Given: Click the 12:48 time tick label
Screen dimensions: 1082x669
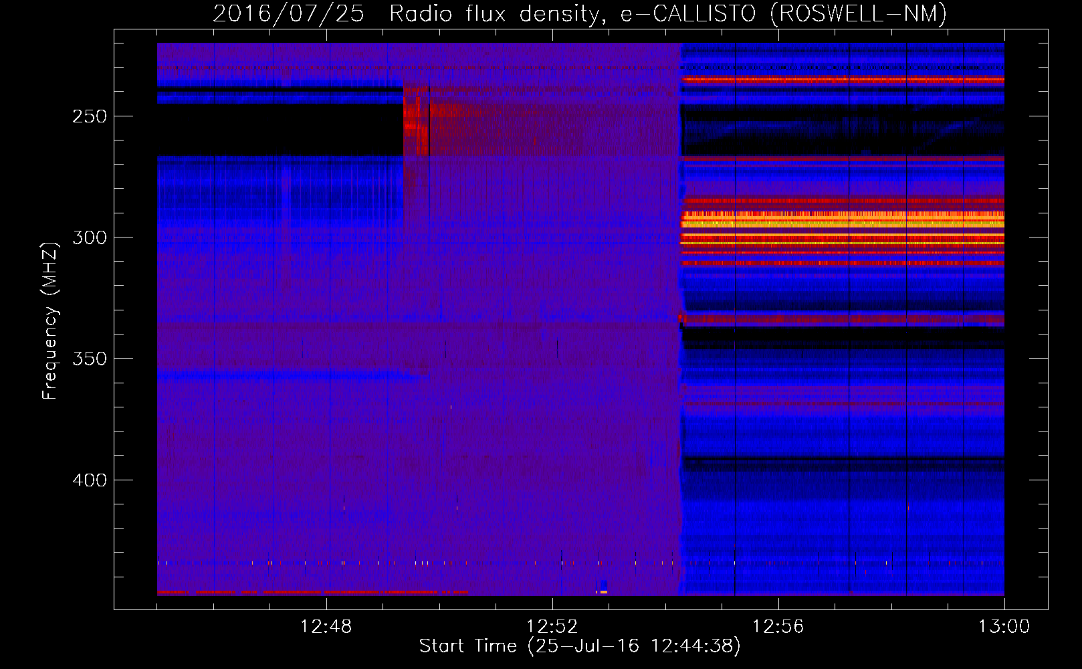Looking at the screenshot, I should click(x=326, y=627).
